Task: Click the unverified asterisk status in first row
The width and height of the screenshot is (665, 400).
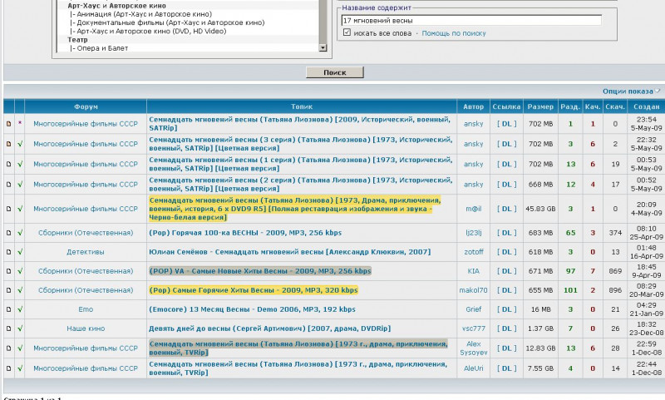Action: tap(19, 123)
